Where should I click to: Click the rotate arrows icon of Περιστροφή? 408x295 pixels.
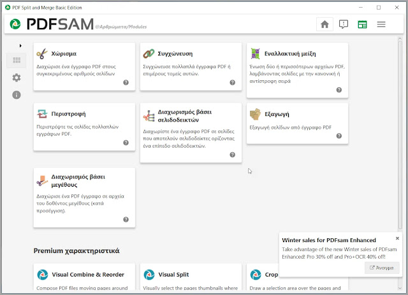click(x=42, y=113)
